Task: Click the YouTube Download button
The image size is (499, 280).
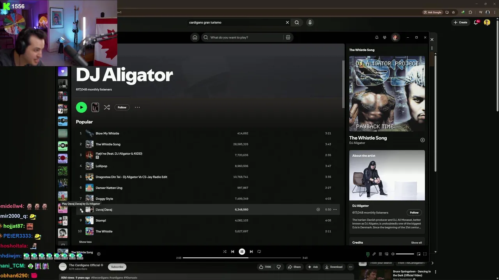Action: [x=333, y=267]
